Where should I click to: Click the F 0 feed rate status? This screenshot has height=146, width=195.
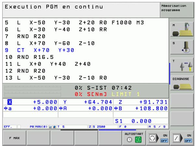123,127
